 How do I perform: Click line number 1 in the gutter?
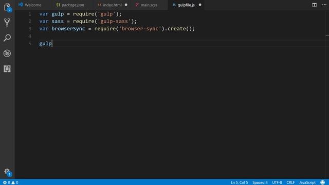click(x=30, y=14)
